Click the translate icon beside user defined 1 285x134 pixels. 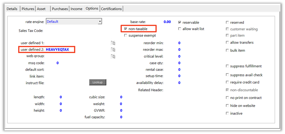point(113,43)
